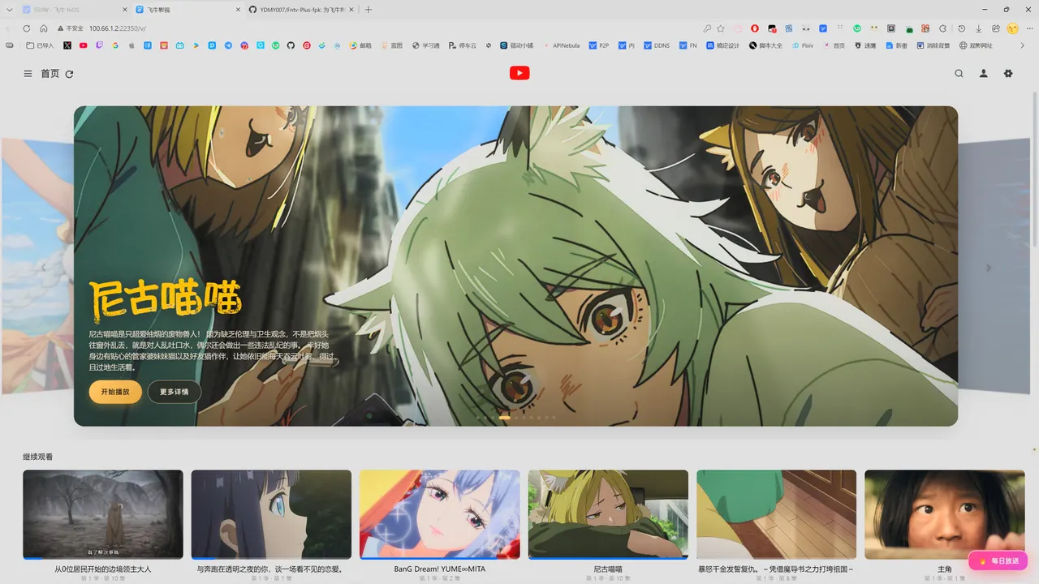
Task: Open the browser profile avatar
Action: 1012,28
